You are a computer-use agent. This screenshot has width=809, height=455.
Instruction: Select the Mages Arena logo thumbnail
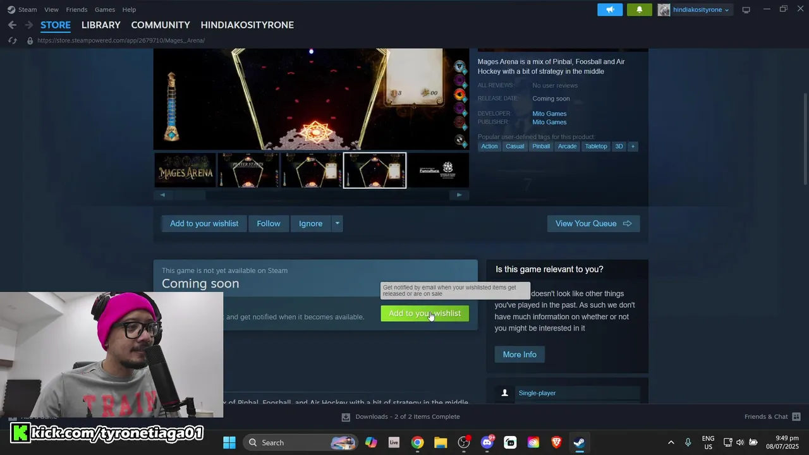[185, 170]
